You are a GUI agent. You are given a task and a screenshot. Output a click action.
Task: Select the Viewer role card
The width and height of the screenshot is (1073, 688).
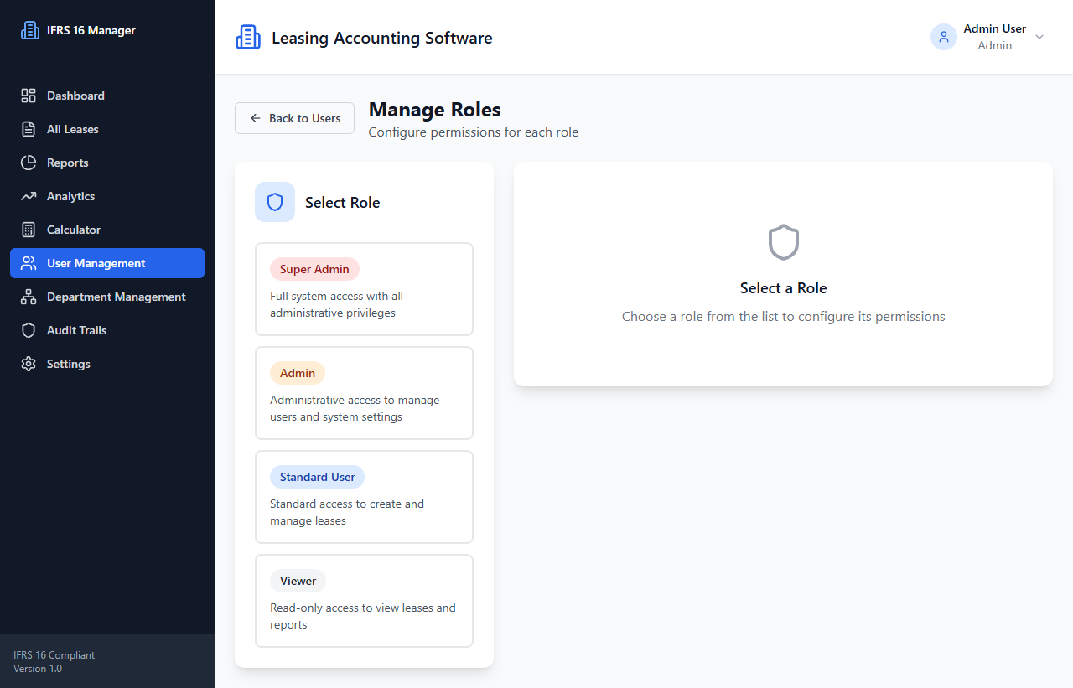point(364,601)
